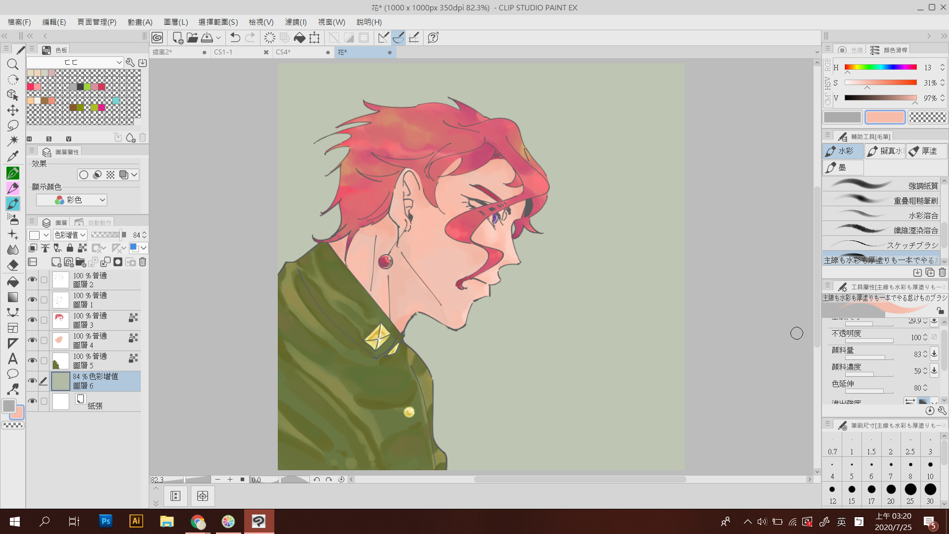Check the box beside 圖層 2
The height and width of the screenshot is (534, 949).
tap(44, 280)
